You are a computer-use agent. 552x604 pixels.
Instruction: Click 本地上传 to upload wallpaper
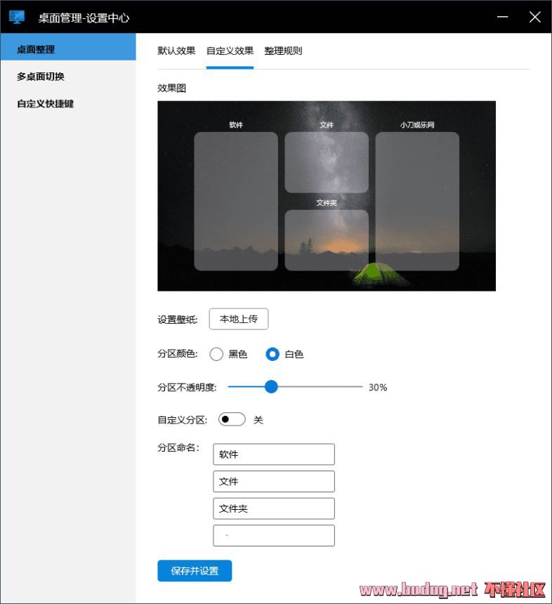click(x=239, y=319)
